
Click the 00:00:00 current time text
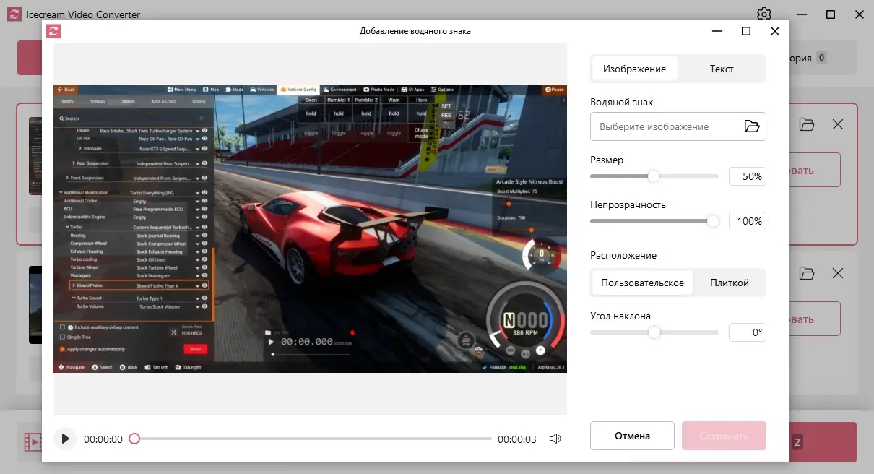tap(103, 439)
